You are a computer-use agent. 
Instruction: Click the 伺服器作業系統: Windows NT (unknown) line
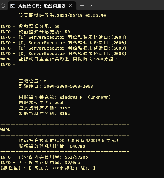pyautogui.click(x=65, y=97)
